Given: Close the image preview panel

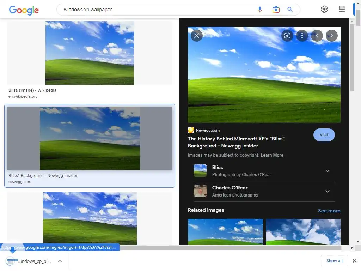Looking at the screenshot, I should [197, 36].
